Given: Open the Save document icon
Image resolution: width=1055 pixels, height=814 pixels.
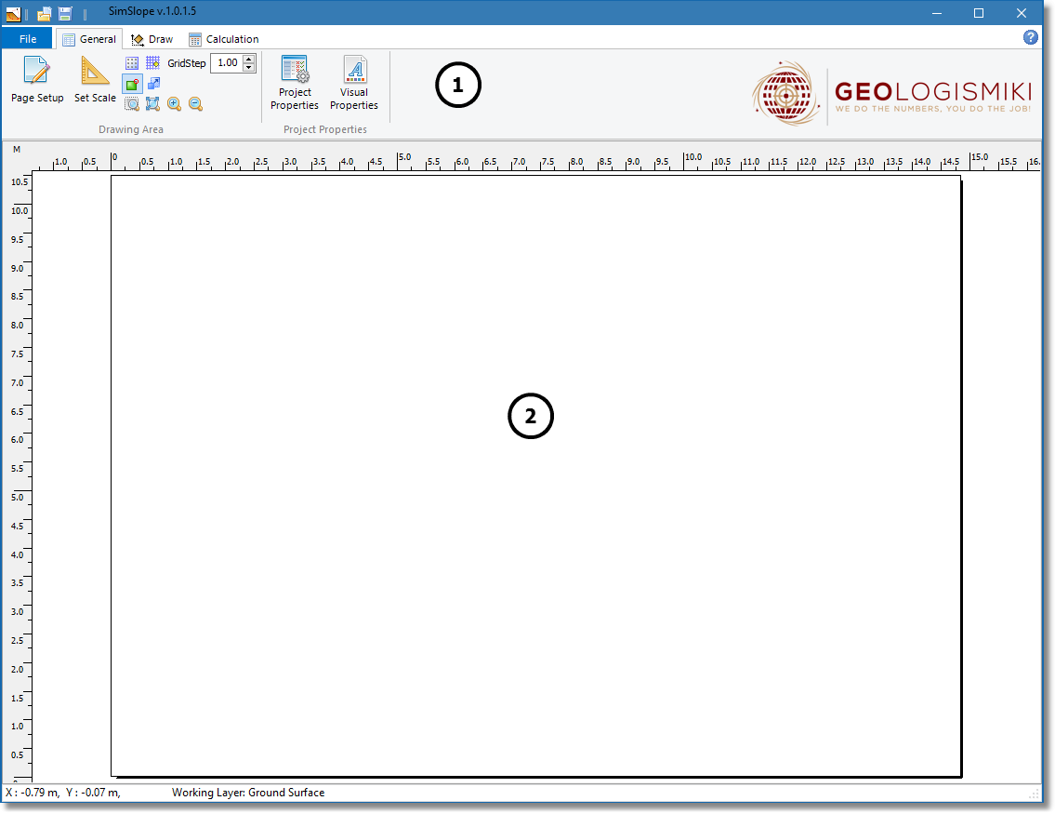Looking at the screenshot, I should pos(64,13).
